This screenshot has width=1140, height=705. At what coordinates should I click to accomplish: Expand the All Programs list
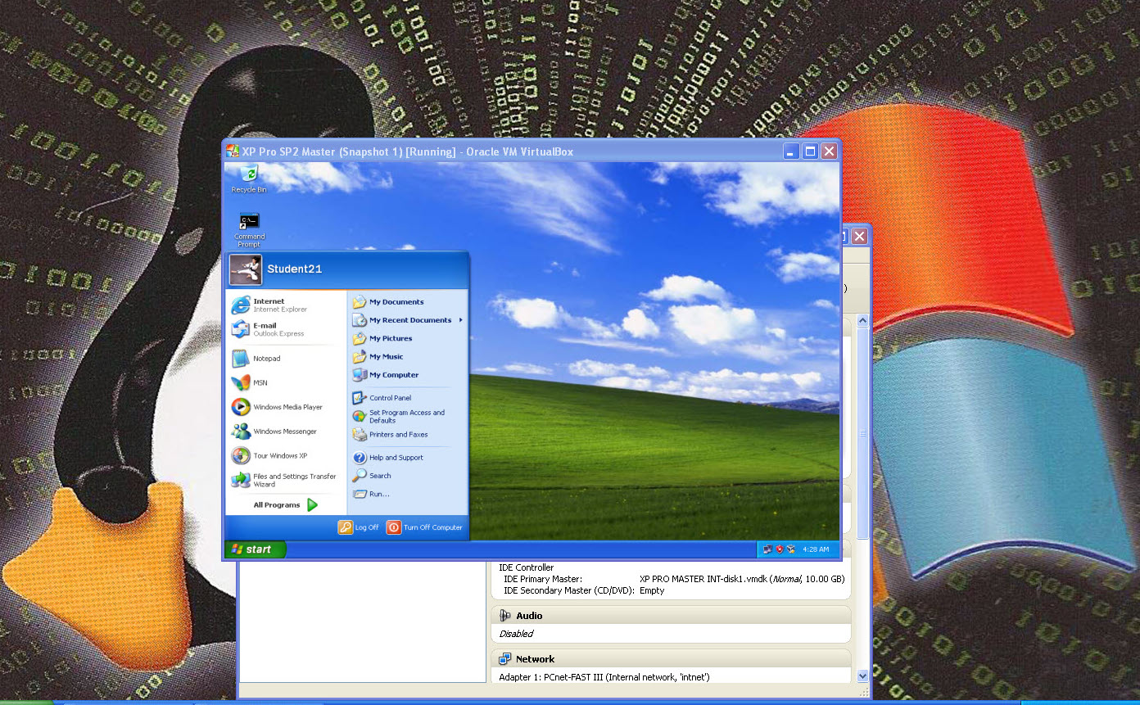[284, 505]
